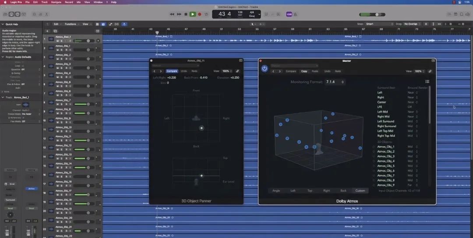Open the Track menu in menu bar
The image size is (473, 238).
click(44, 2)
